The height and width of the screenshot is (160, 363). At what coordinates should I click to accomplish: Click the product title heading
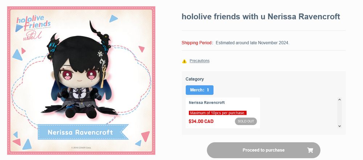point(261,16)
